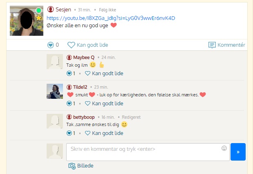Send comment with blue arrow button

coord(238,152)
